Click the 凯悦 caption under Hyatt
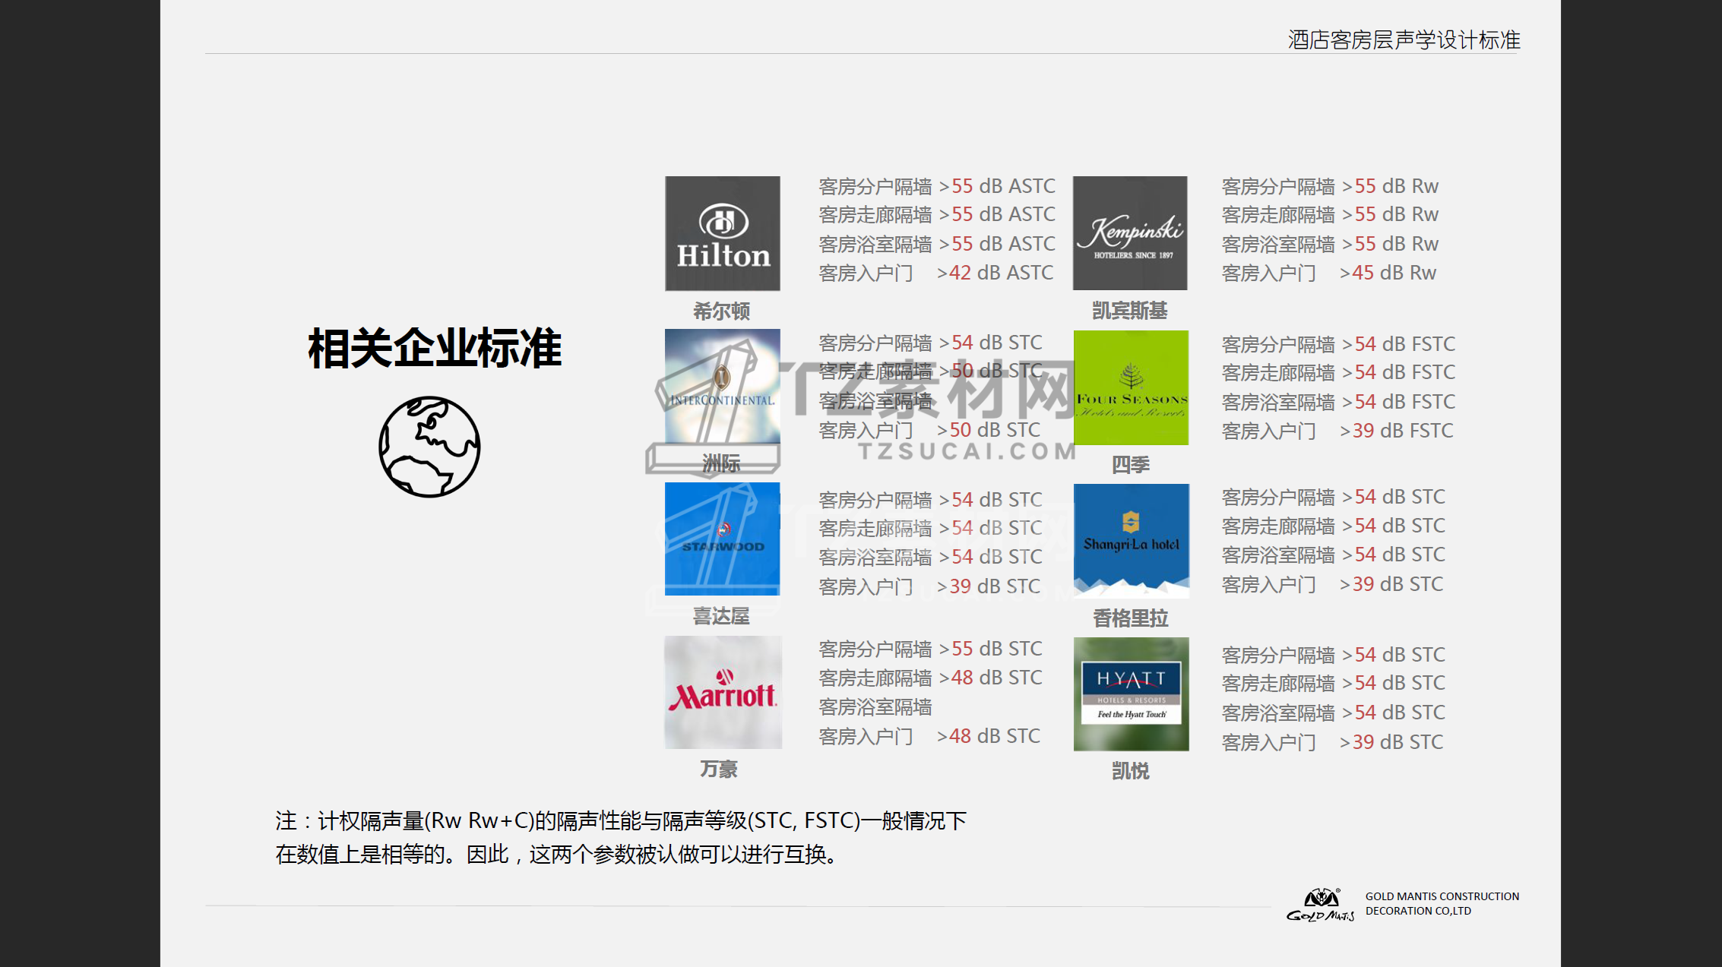Screen dimensions: 1722x967 1130,772
